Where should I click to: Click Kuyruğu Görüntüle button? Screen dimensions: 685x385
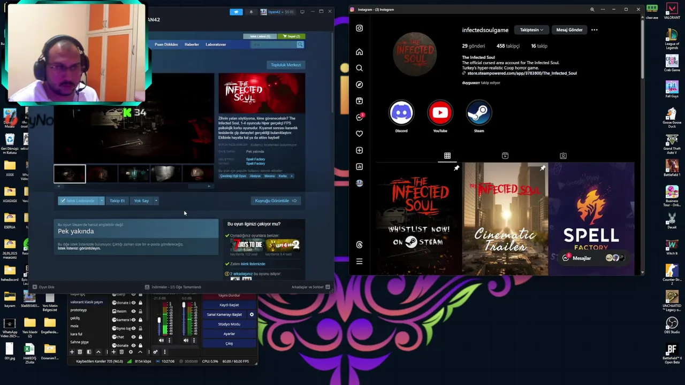point(276,201)
